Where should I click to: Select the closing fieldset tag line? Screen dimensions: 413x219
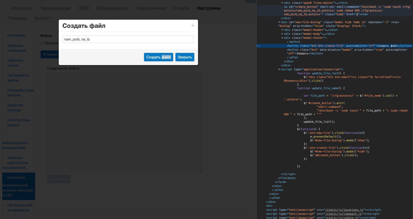[x=287, y=178]
